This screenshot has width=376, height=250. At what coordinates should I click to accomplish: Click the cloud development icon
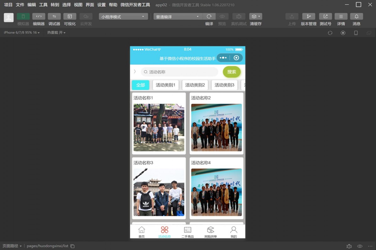86,17
